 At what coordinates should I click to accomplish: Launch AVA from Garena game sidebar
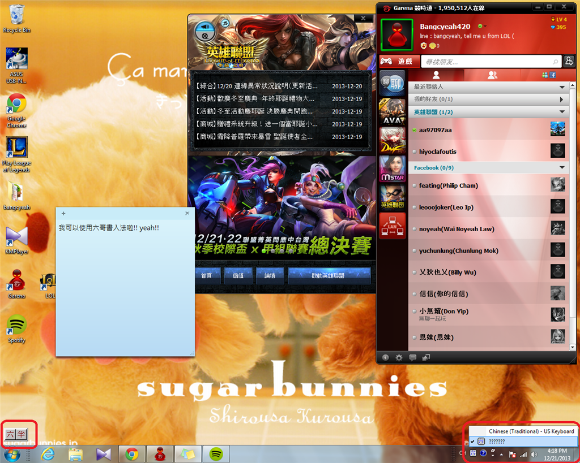click(392, 112)
